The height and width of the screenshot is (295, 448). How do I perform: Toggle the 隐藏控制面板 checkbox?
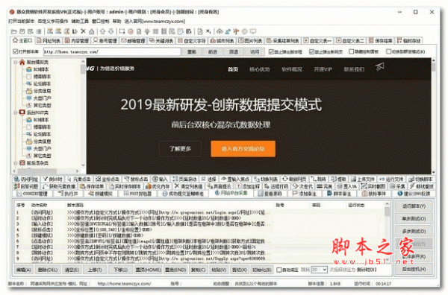pyautogui.click(x=352, y=51)
